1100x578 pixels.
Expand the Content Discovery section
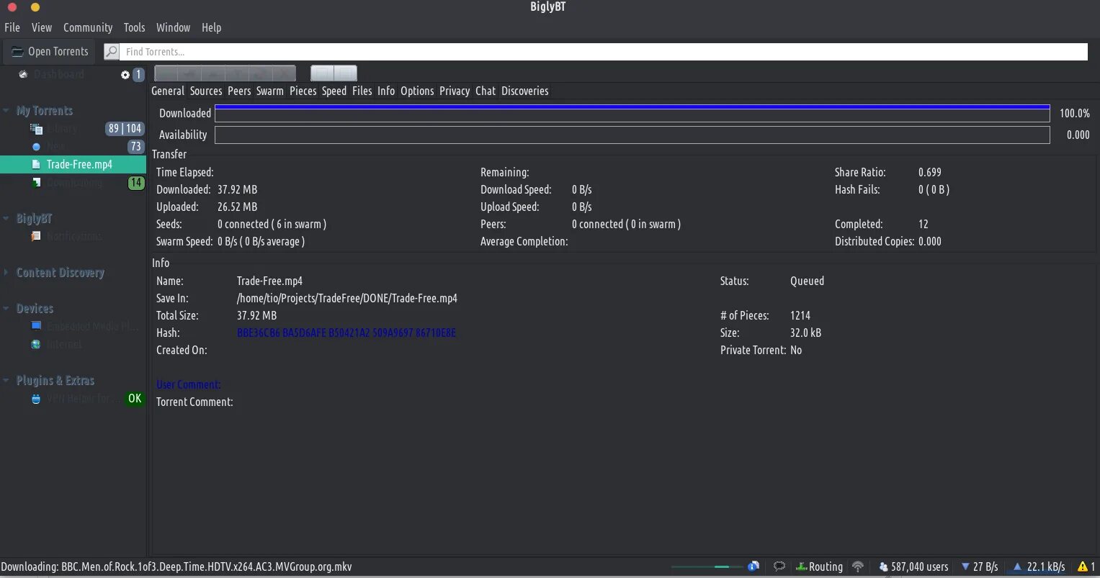click(6, 273)
